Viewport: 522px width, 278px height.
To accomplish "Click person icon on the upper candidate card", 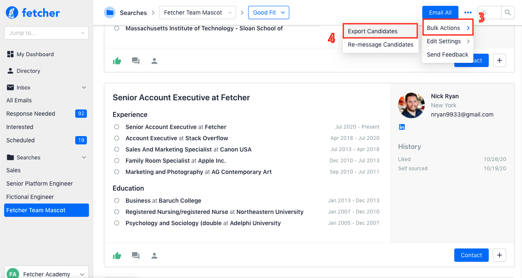I will (154, 61).
